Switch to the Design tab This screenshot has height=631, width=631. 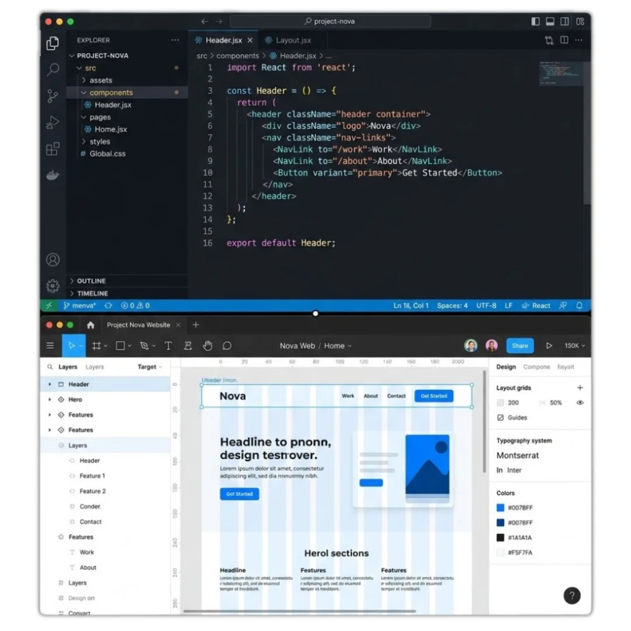tap(506, 367)
